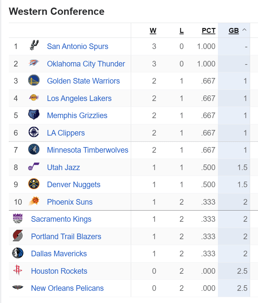Viewport: 258px width, 303px height.
Task: Click the Los Angeles Lakers logo
Action: tap(34, 98)
